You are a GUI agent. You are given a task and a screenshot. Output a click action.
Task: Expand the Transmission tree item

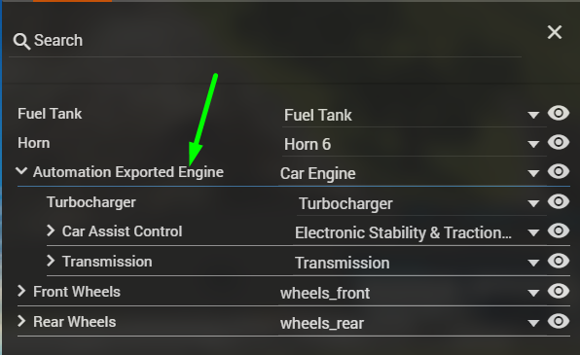click(51, 261)
